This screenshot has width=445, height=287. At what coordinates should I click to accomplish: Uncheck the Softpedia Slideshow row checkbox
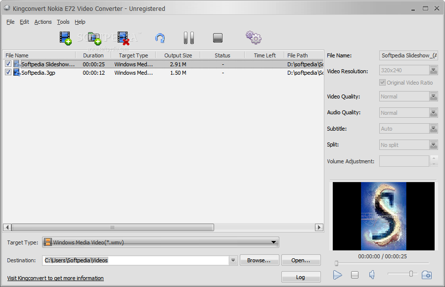(x=8, y=64)
